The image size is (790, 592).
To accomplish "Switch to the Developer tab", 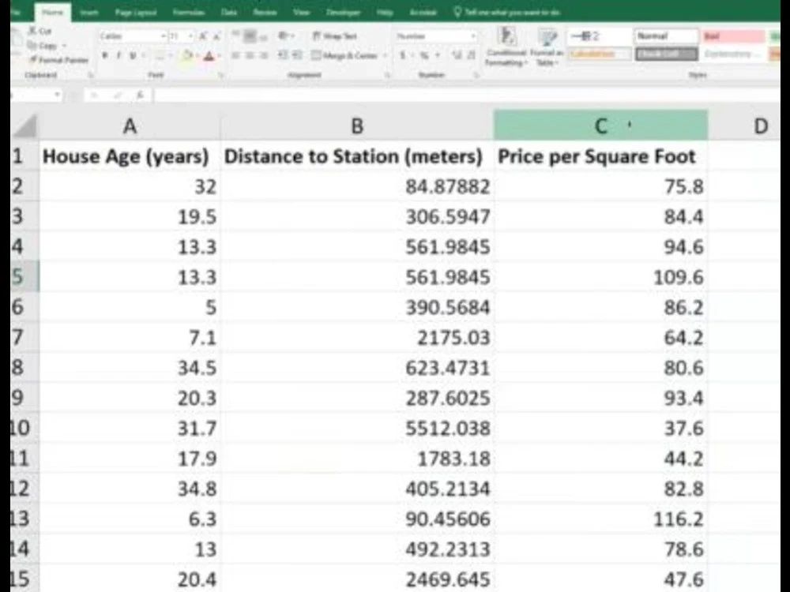I will [x=343, y=12].
